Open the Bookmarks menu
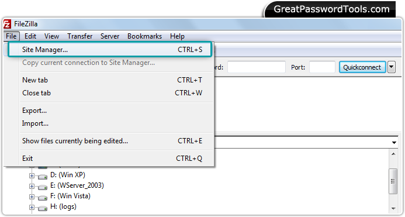The image size is (405, 217). pos(145,36)
